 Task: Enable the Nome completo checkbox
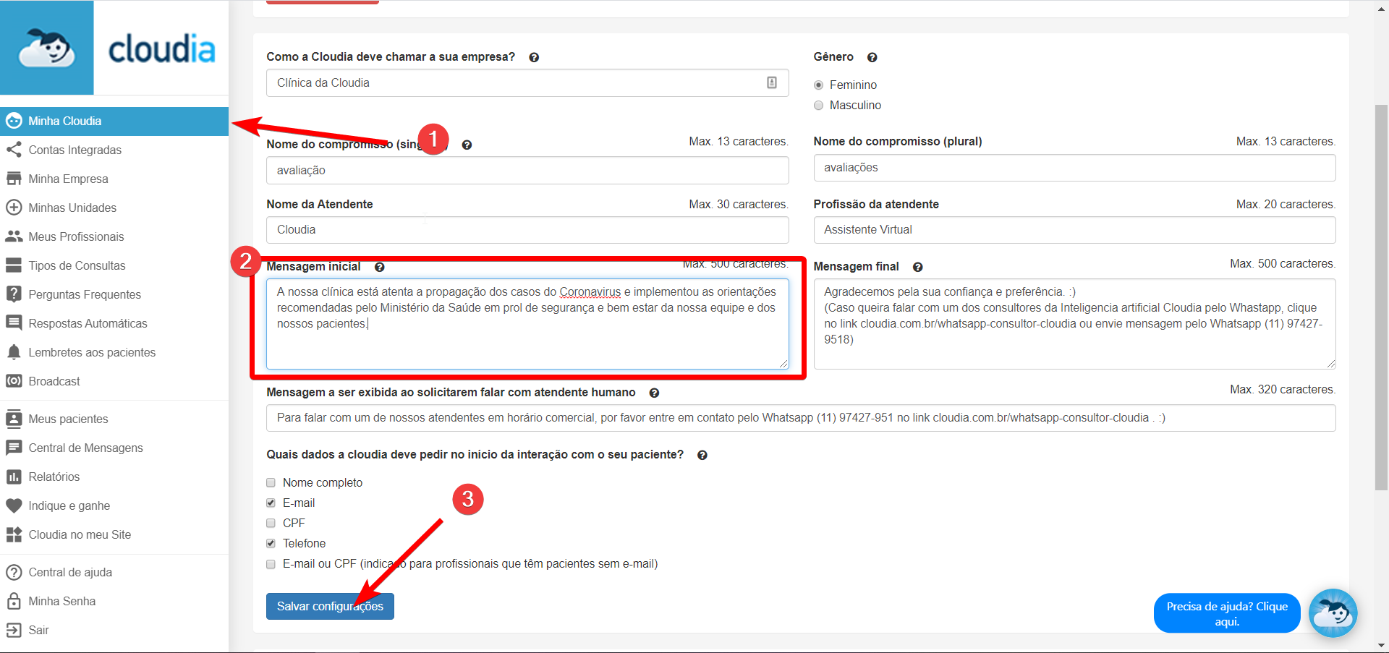271,482
